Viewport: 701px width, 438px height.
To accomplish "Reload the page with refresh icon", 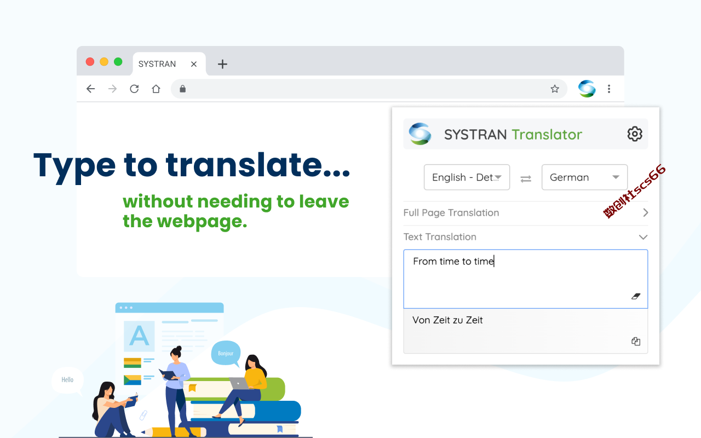I will [134, 89].
